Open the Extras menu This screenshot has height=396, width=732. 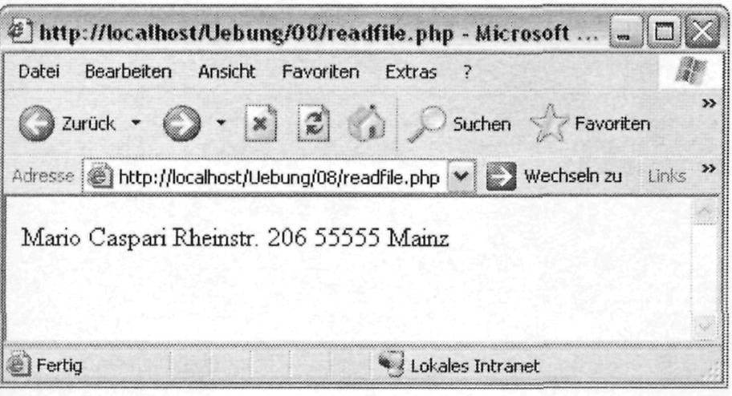coord(411,72)
